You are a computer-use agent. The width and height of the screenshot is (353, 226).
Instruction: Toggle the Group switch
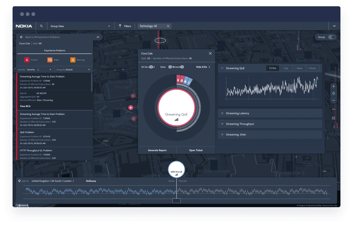click(x=333, y=37)
